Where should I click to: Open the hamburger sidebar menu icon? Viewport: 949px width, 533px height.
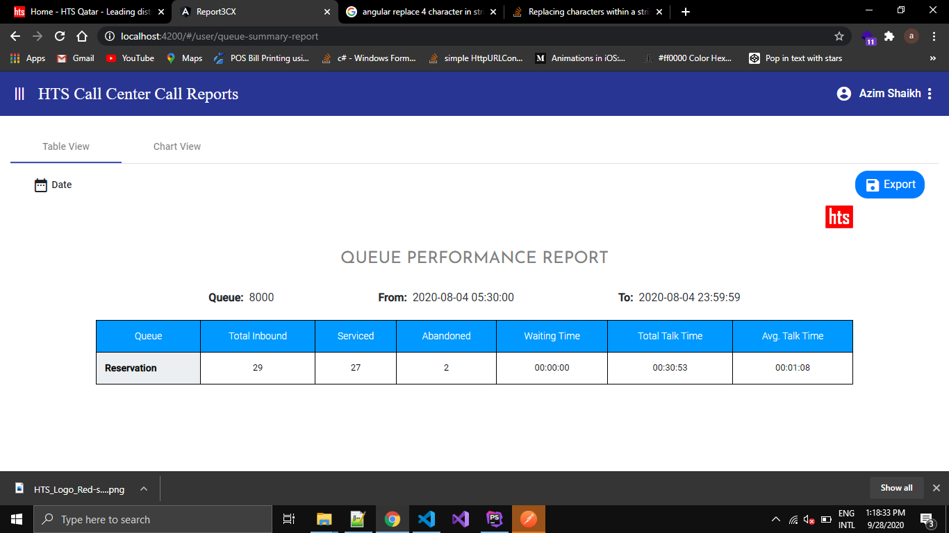click(x=19, y=94)
